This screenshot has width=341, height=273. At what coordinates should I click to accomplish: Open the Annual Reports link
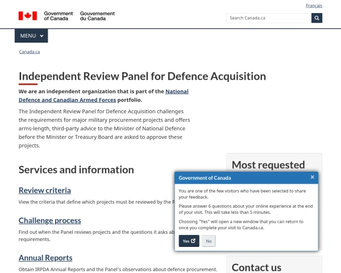coord(45,258)
